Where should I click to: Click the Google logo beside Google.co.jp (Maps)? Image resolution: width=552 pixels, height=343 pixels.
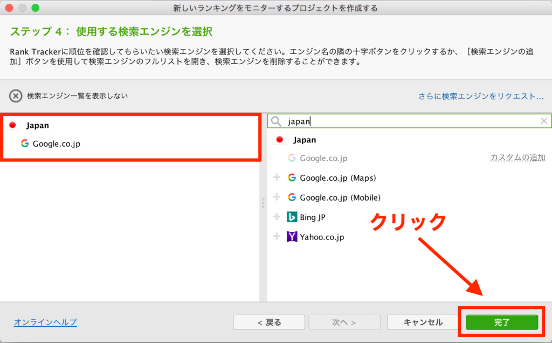click(292, 177)
